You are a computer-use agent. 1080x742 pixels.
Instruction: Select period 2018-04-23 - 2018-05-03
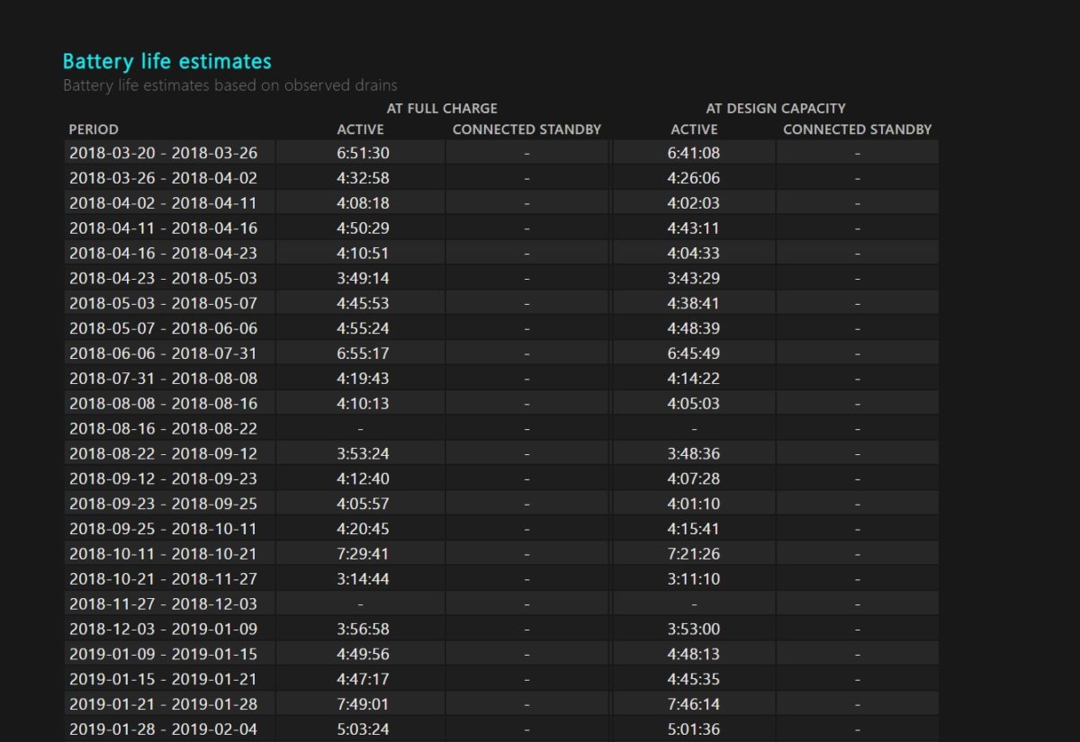163,279
